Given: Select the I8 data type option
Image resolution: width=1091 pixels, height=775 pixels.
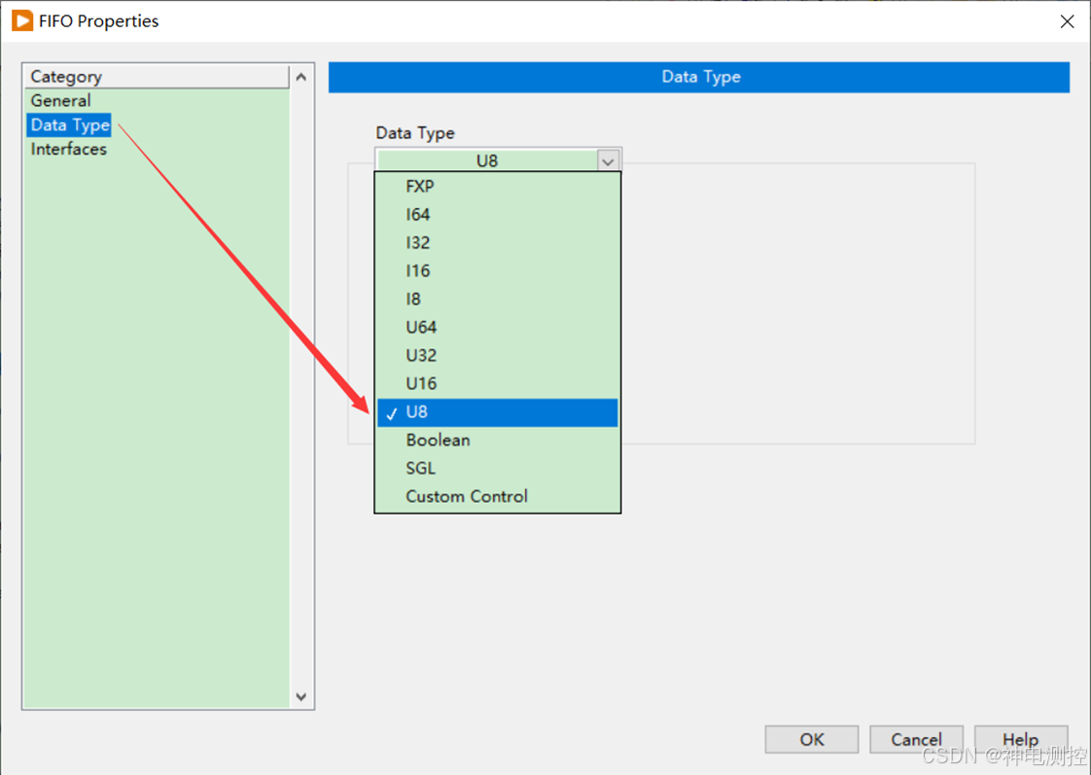Looking at the screenshot, I should (497, 299).
